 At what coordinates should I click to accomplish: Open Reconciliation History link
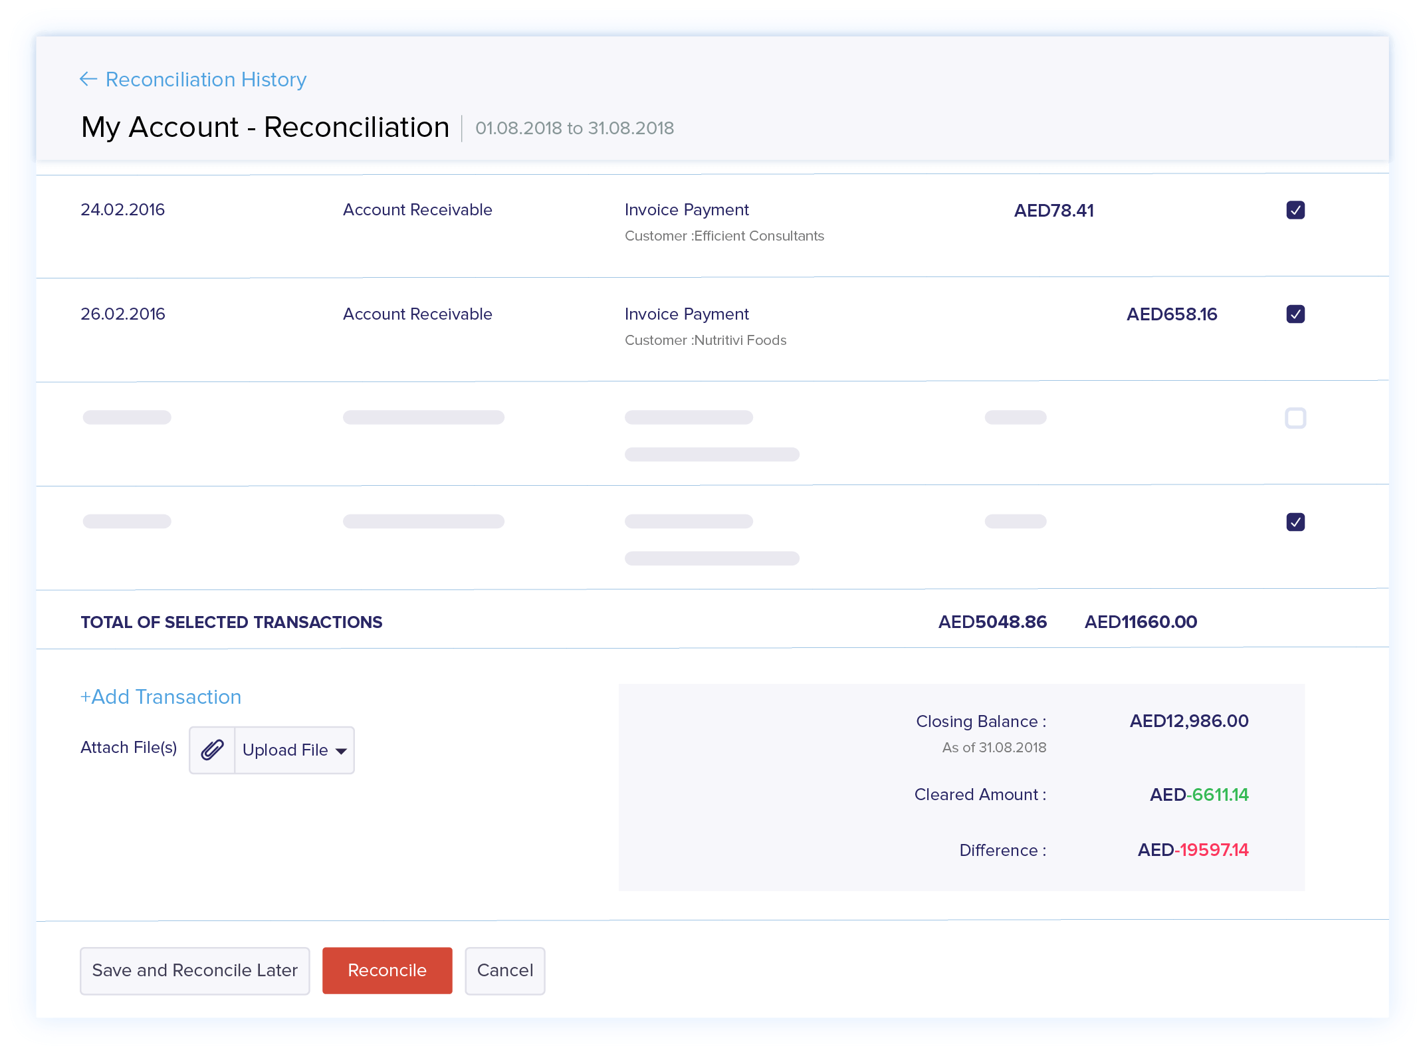[205, 80]
